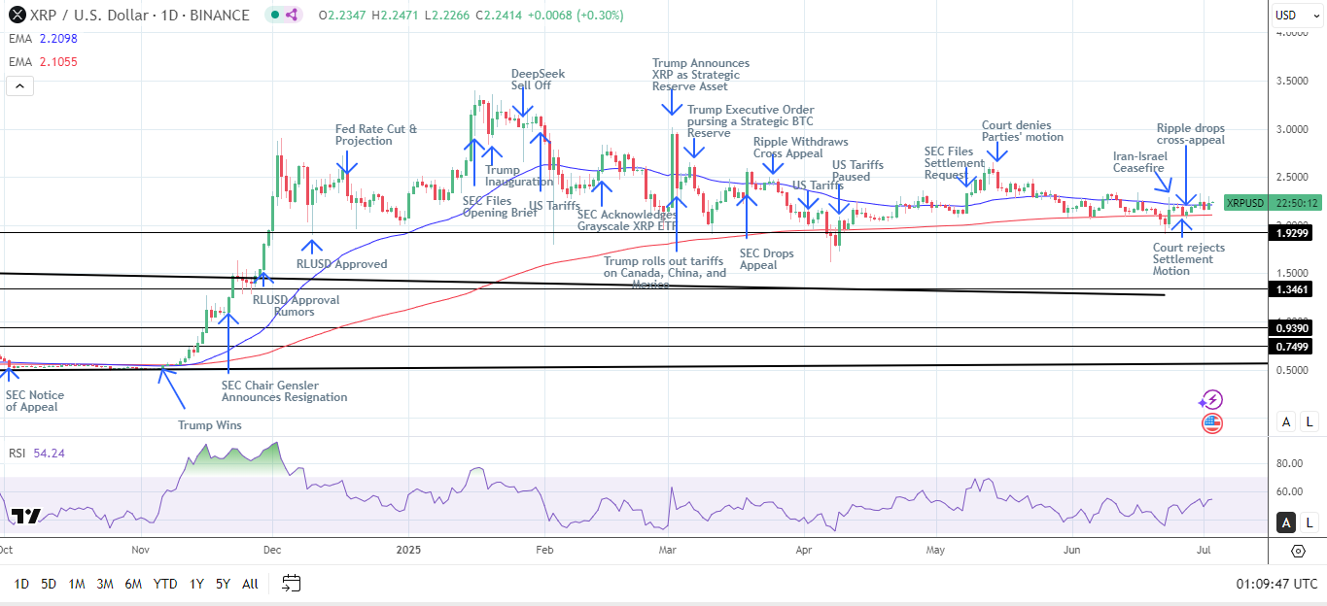Click the 'All' time range button
This screenshot has height=606, width=1327.
(x=250, y=583)
